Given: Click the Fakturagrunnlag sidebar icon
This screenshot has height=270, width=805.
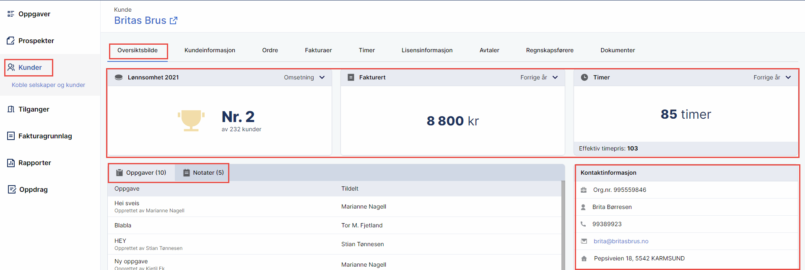Looking at the screenshot, I should (x=11, y=136).
